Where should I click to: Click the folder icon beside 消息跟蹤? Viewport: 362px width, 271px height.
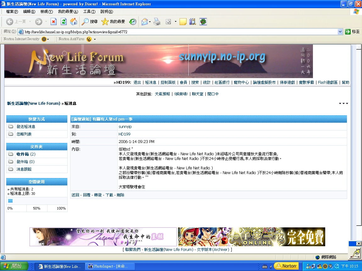[11, 169]
